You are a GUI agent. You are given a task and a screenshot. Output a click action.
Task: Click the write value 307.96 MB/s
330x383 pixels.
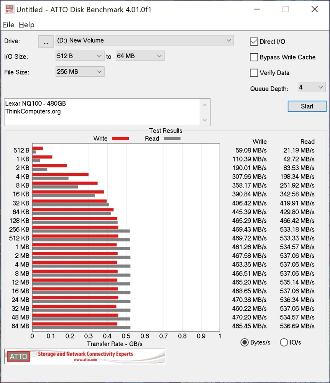[250, 176]
